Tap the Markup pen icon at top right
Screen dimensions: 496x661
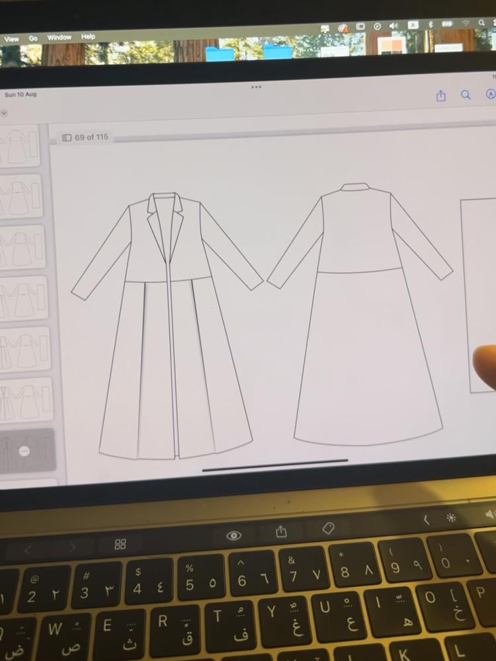pyautogui.click(x=491, y=94)
